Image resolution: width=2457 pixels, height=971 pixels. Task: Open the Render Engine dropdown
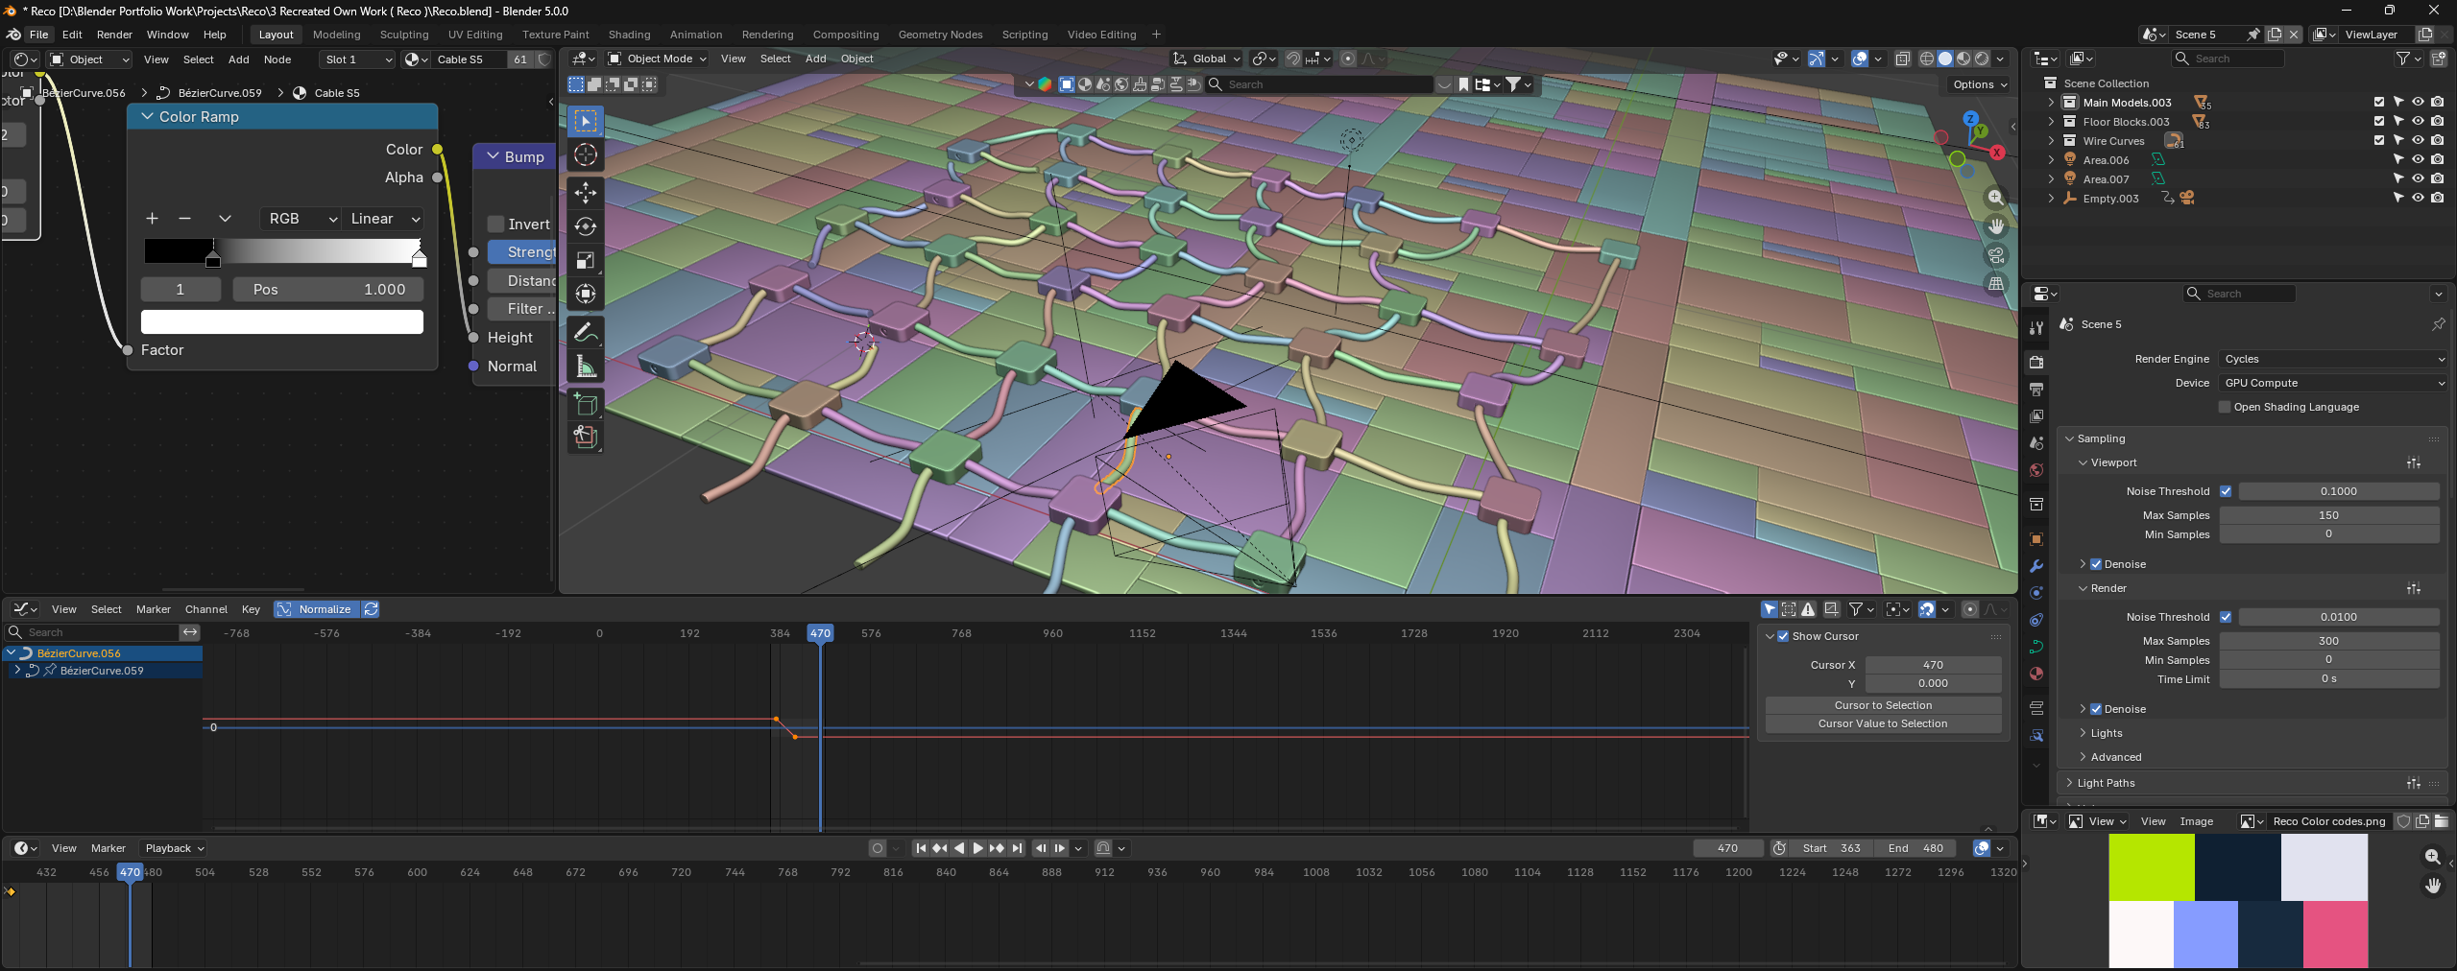point(2333,359)
